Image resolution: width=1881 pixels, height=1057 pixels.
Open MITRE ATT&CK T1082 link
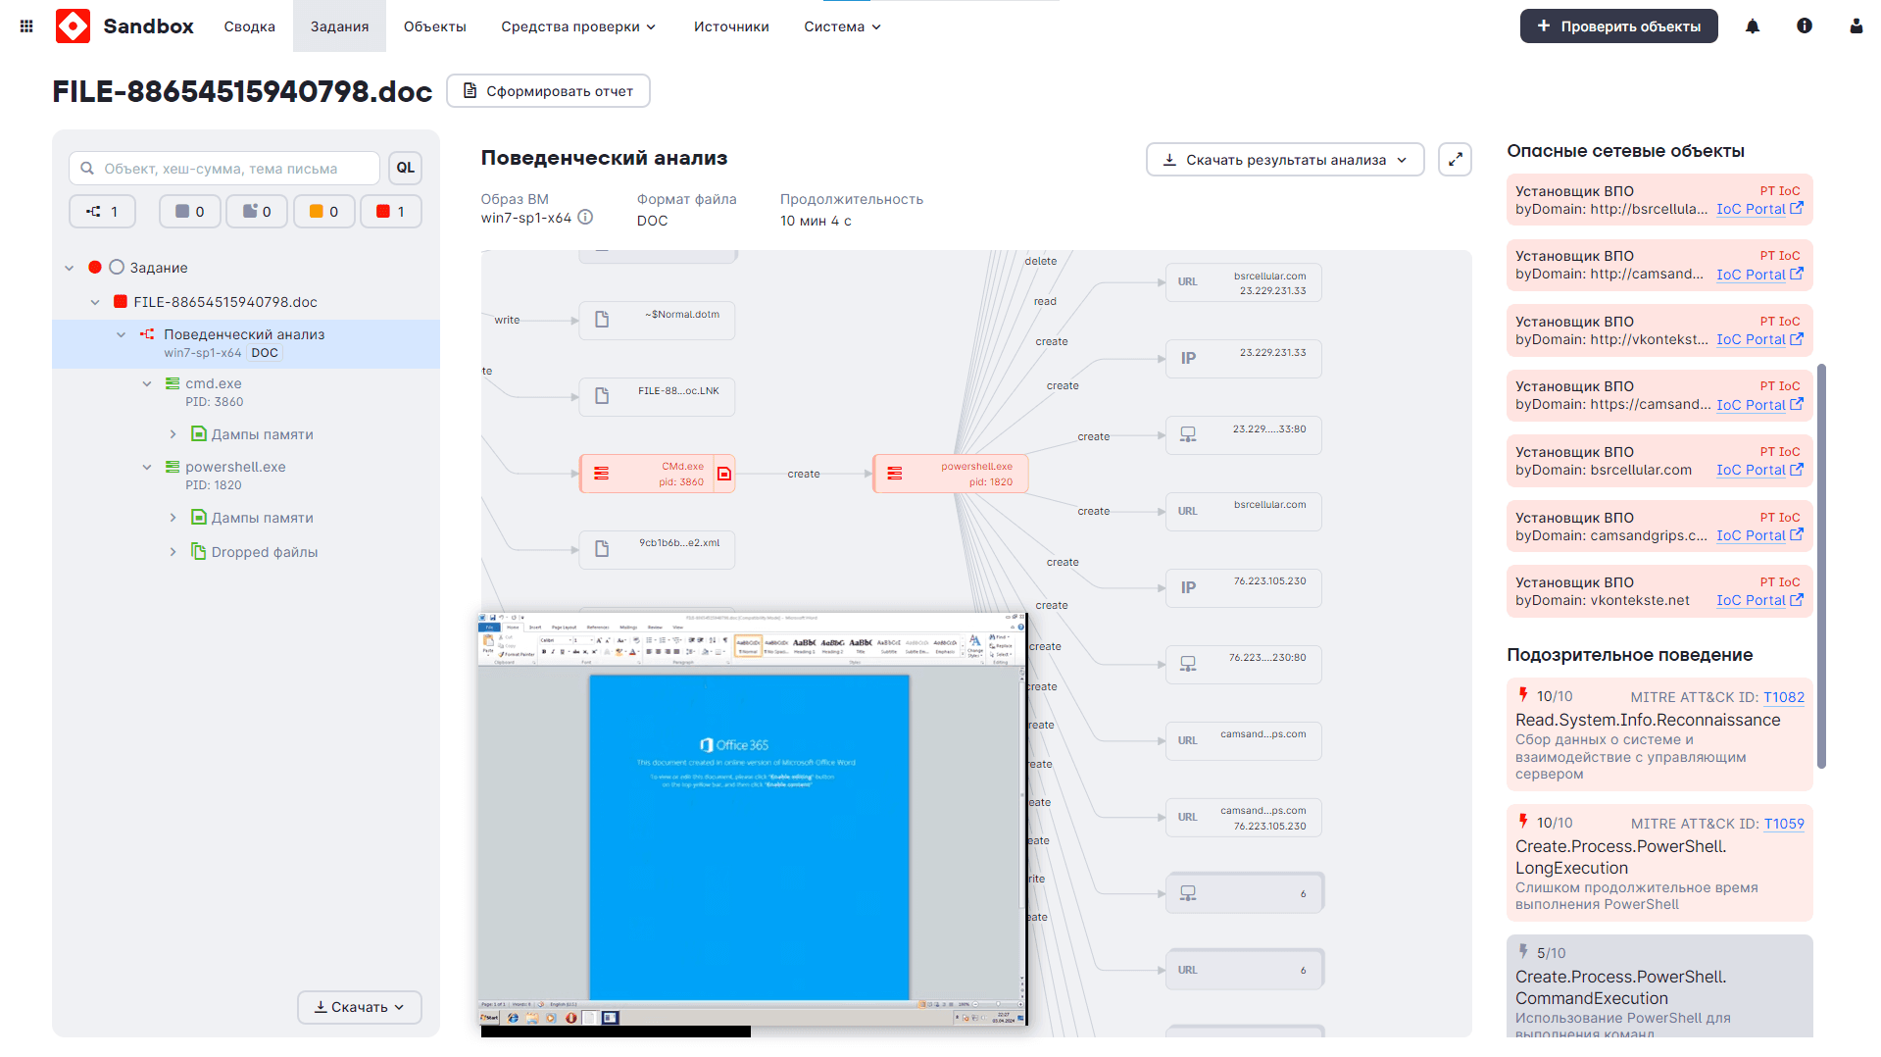1783,697
